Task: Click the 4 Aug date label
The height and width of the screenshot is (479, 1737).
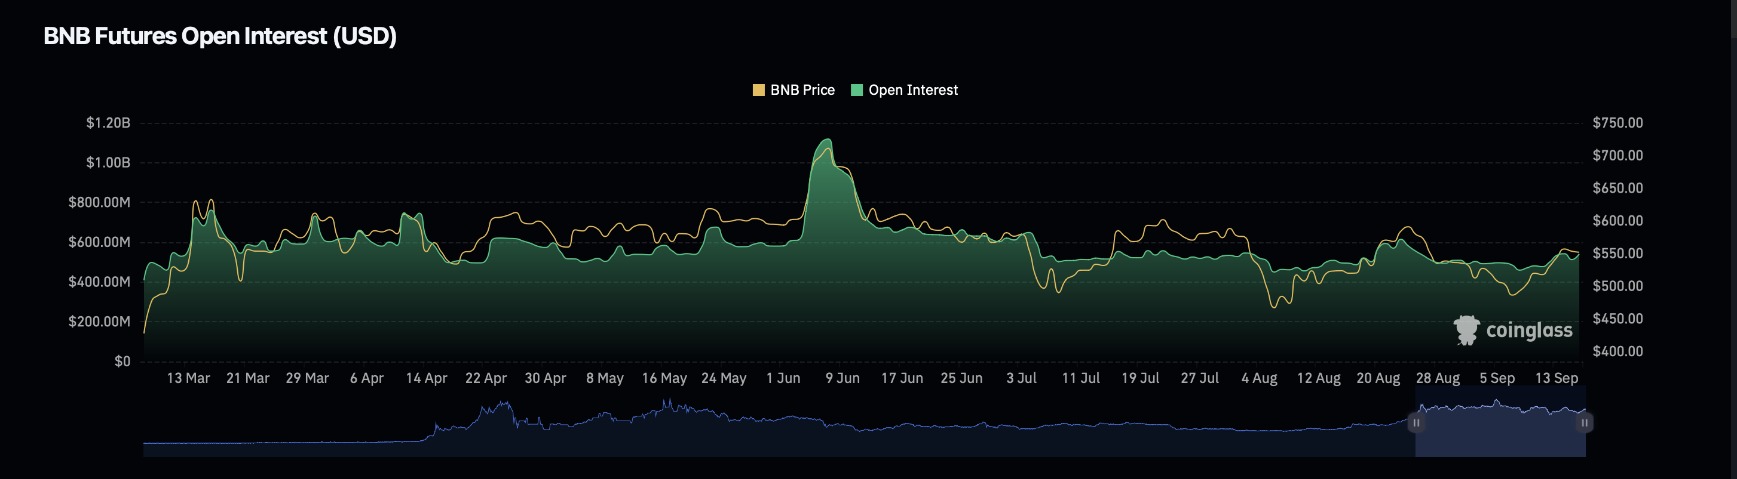Action: 1260,378
